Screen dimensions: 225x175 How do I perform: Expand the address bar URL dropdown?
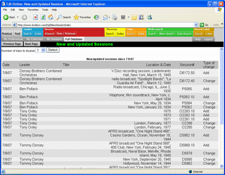click(x=196, y=25)
